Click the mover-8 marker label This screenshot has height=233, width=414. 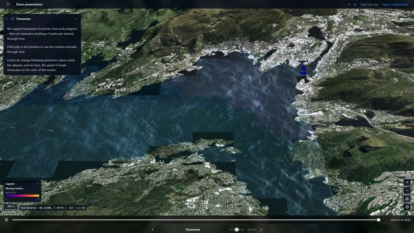[x=303, y=61]
